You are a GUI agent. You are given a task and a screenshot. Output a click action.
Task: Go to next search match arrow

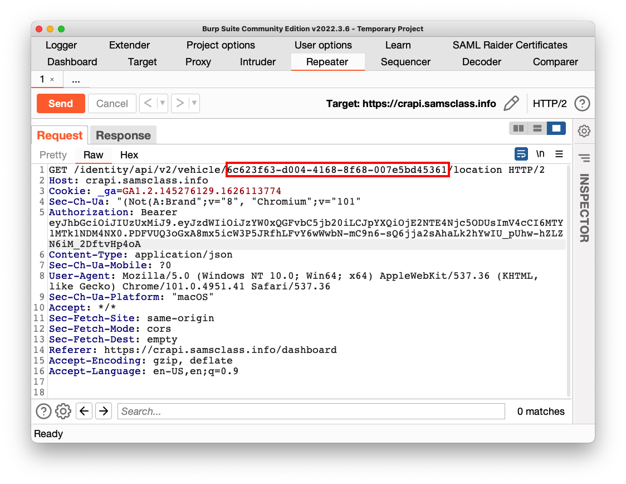pyautogui.click(x=104, y=411)
